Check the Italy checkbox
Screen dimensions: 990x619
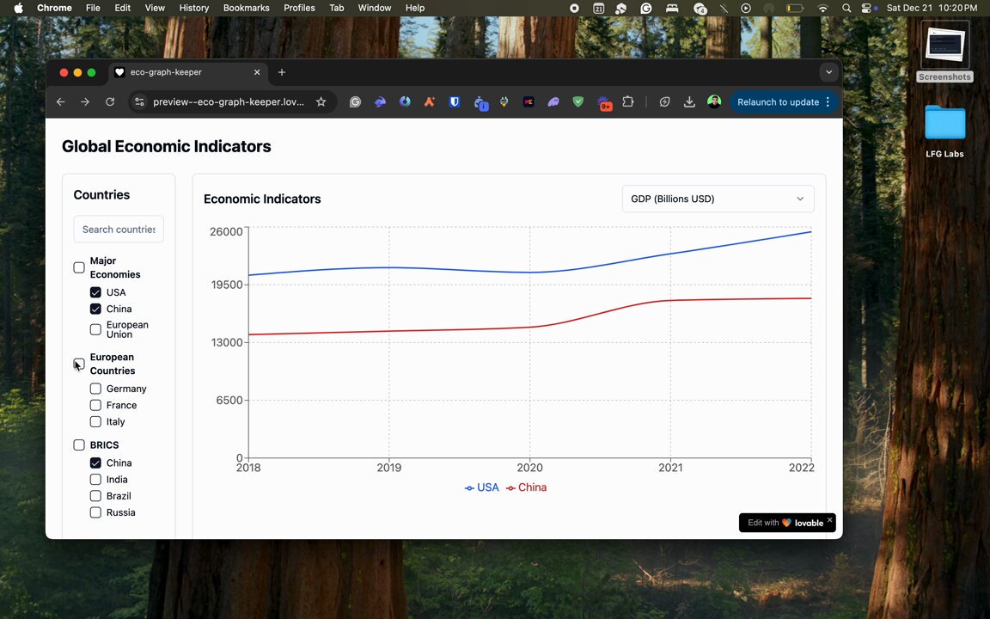pyautogui.click(x=95, y=421)
